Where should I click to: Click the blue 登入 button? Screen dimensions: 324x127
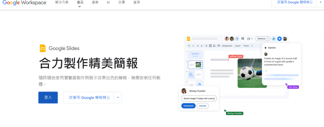pos(48,98)
